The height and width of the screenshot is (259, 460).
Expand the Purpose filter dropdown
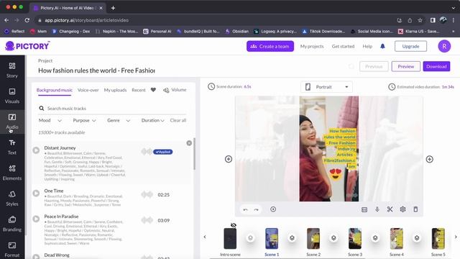point(85,120)
